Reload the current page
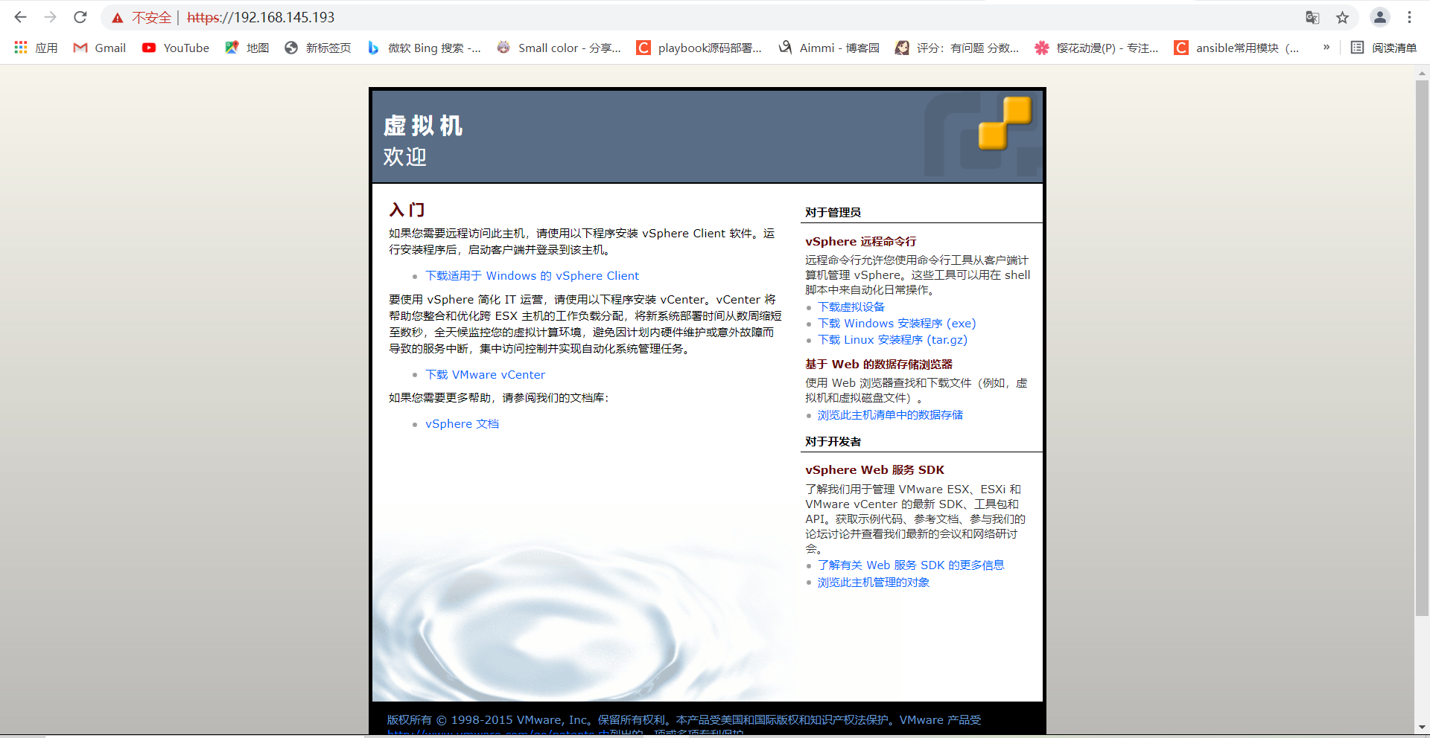Screen dimensions: 1430x738 coord(80,17)
